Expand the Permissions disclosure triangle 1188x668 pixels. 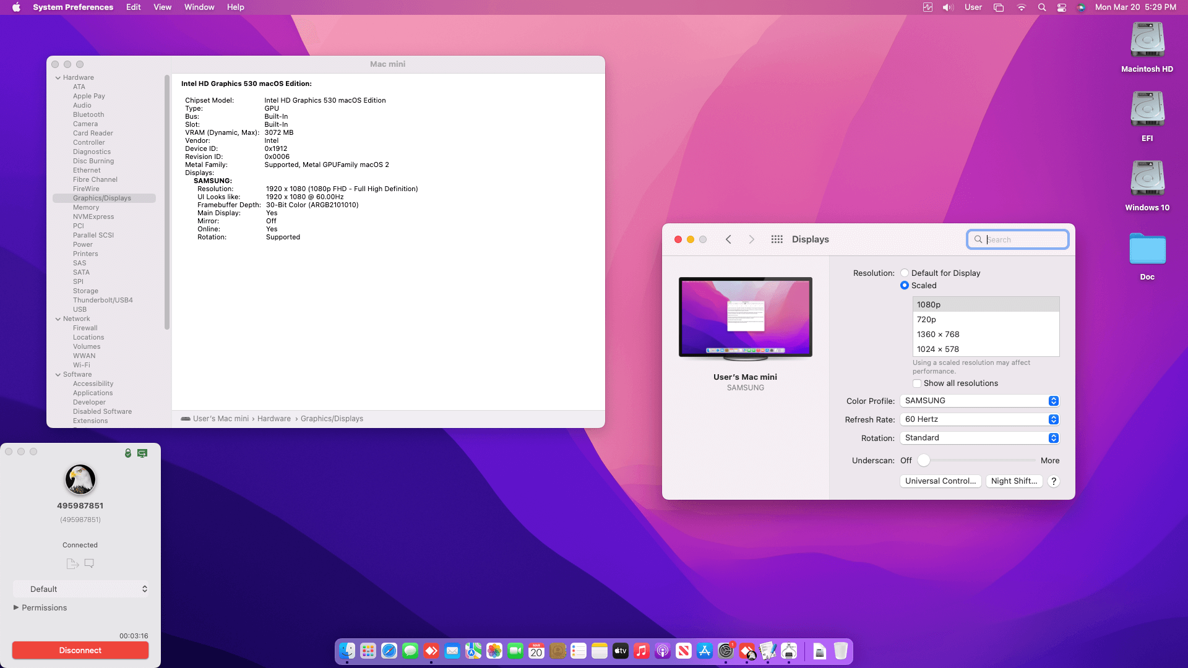16,607
